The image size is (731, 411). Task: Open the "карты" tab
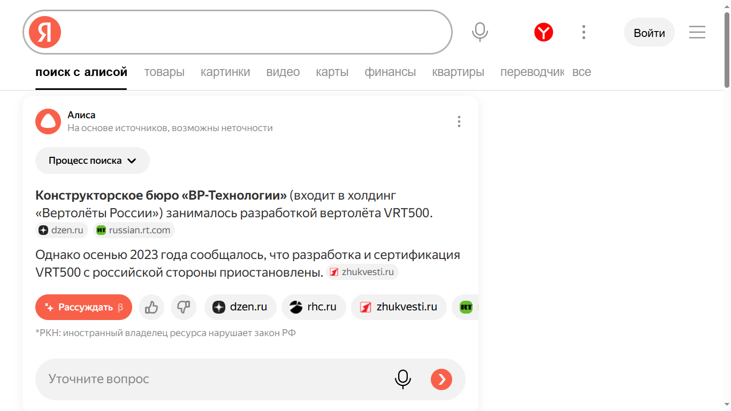332,72
